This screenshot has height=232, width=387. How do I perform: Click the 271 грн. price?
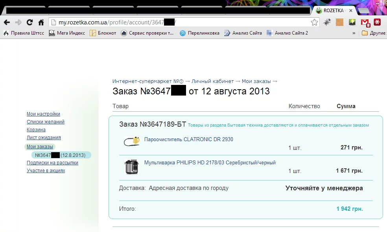(x=352, y=147)
